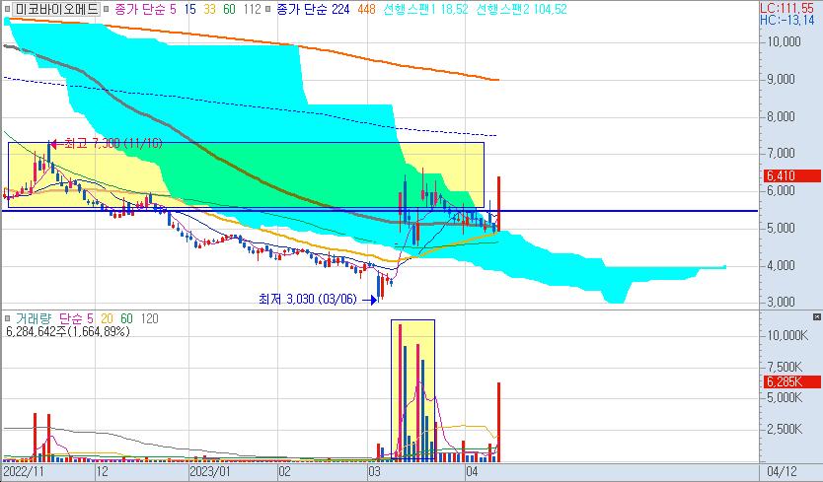Select the 33-period moving average label
Screen dimensions: 823x482
point(209,9)
